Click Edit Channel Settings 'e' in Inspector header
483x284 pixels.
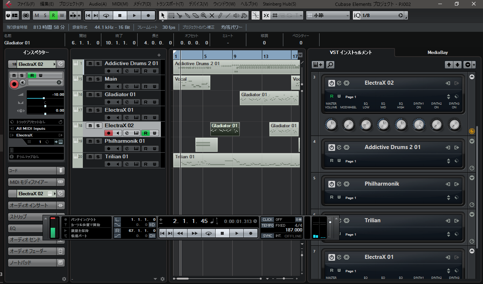61,64
